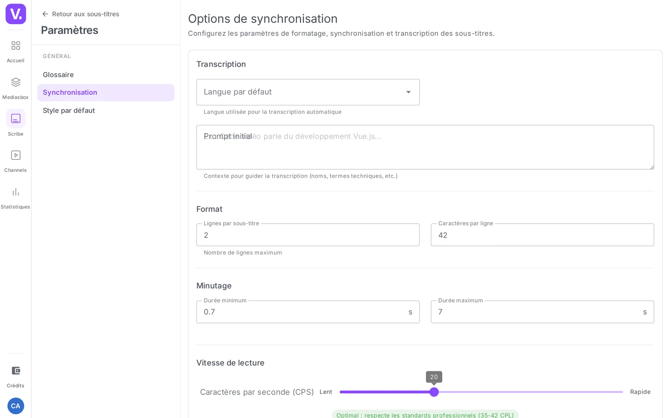Open the Accueil home icon

[15, 46]
